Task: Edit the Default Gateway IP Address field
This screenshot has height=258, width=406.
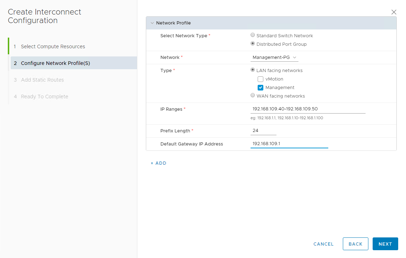Action: point(289,144)
